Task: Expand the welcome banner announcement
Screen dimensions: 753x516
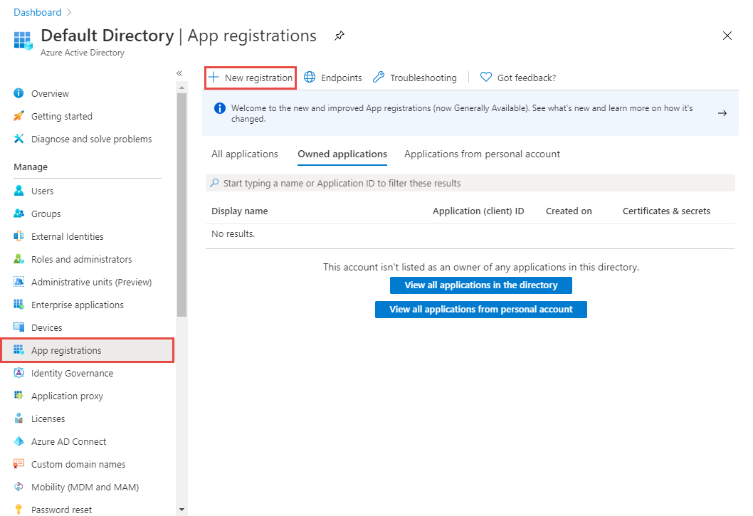Action: click(722, 112)
